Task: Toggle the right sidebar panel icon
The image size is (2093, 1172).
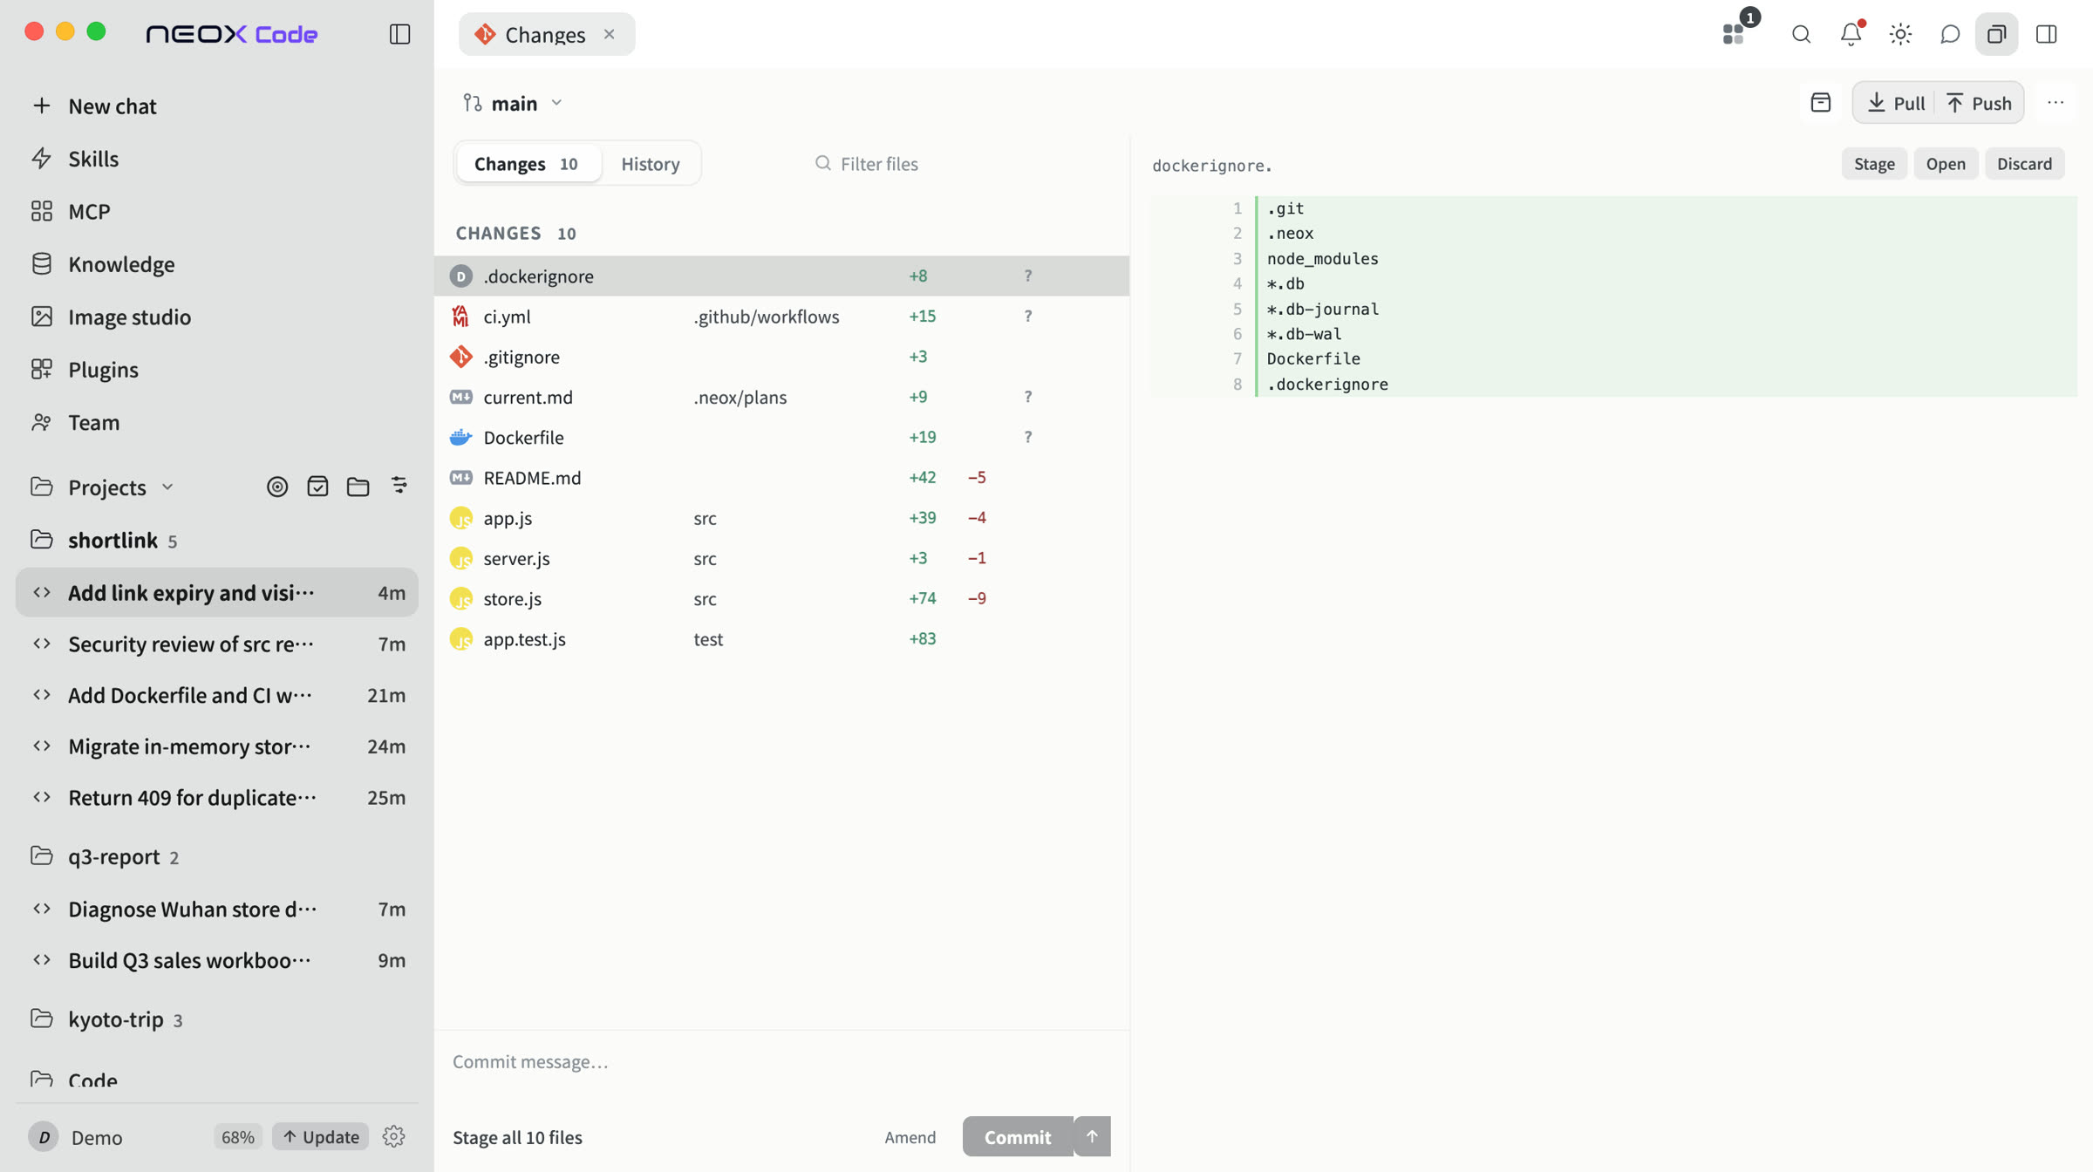Action: (x=2047, y=34)
